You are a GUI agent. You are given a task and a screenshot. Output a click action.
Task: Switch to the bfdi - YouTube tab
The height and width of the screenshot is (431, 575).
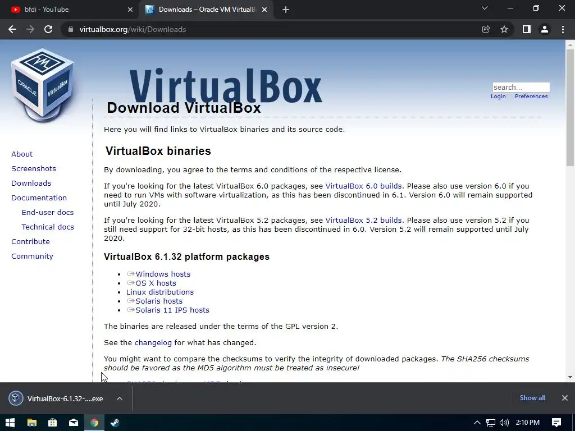pos(69,10)
